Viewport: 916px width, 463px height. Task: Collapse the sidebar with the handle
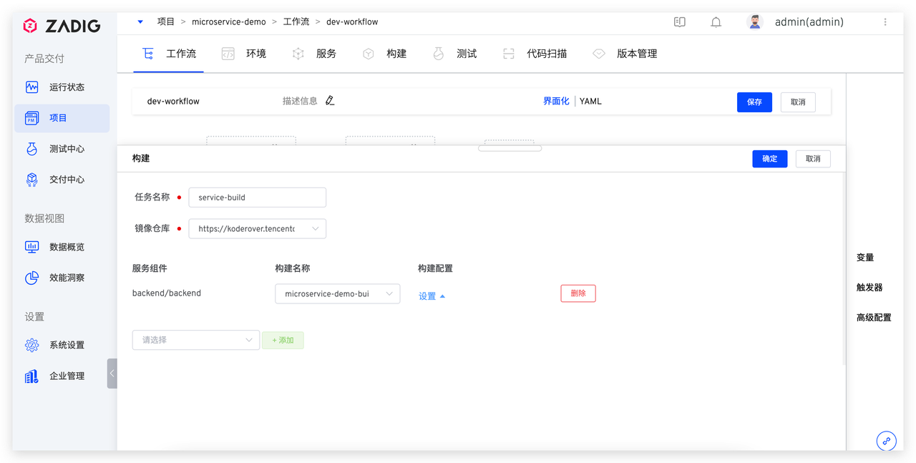[x=112, y=374]
